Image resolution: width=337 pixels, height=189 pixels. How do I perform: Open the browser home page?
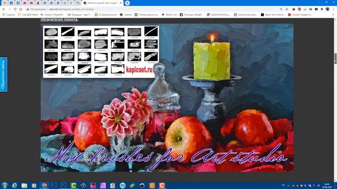click(21, 9)
